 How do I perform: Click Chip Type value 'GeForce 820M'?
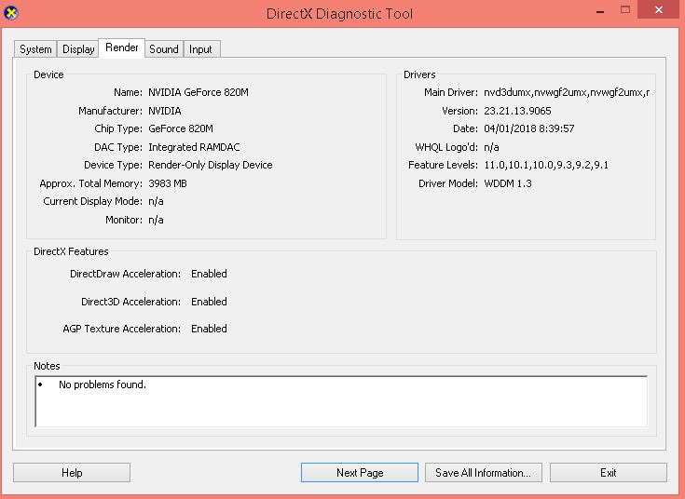181,128
